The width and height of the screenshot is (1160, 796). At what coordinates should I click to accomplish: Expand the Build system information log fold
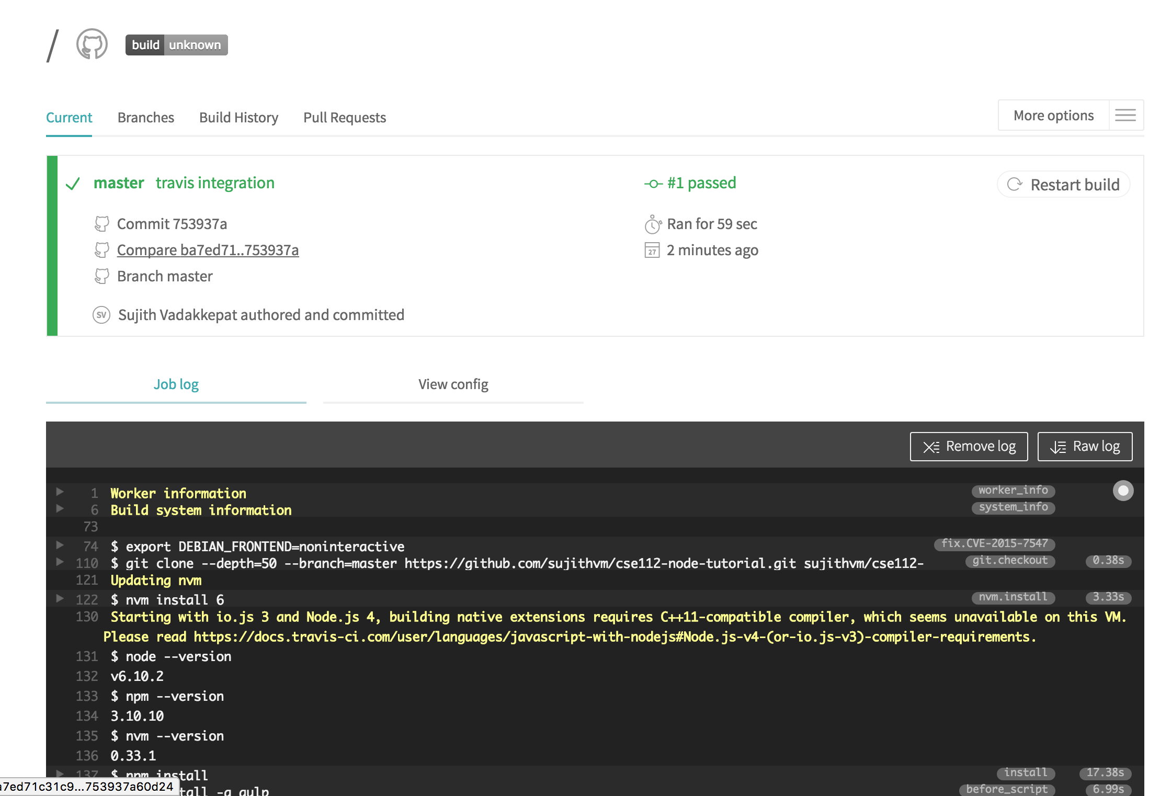click(x=60, y=508)
